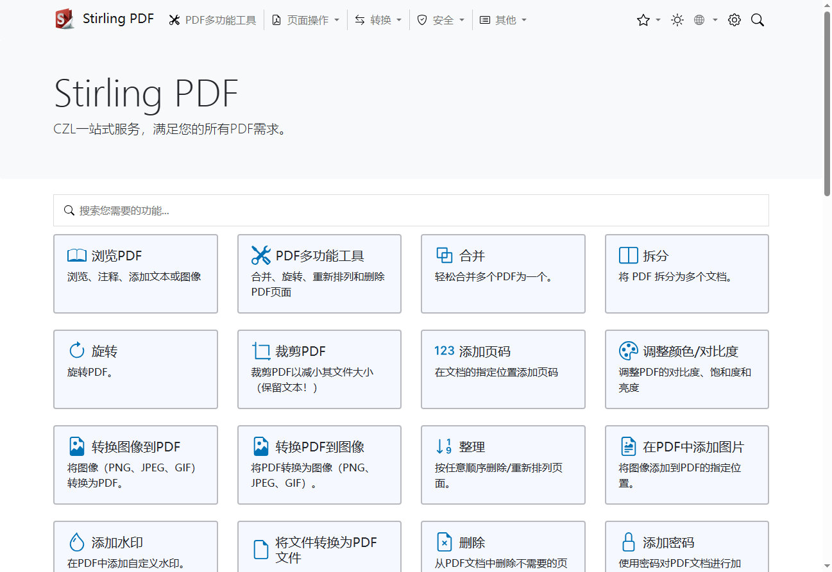832x572 pixels.
Task: Click text 将图像添加到PDF的指定位置。
Action: coord(680,476)
